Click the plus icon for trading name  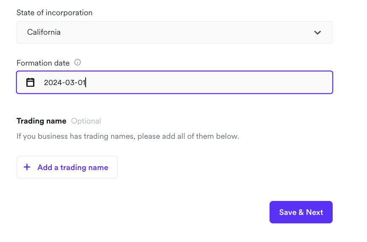(x=27, y=167)
